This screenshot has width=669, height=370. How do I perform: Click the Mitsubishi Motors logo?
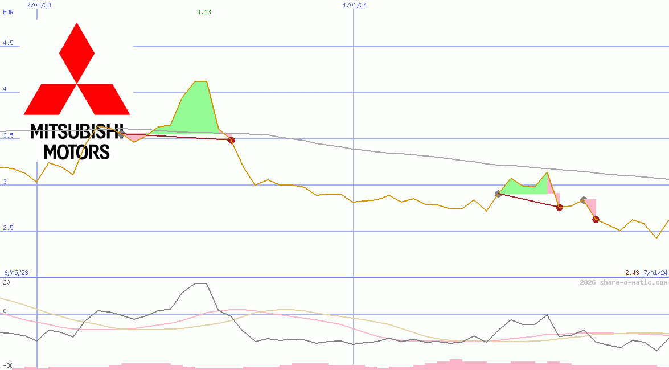(x=77, y=91)
